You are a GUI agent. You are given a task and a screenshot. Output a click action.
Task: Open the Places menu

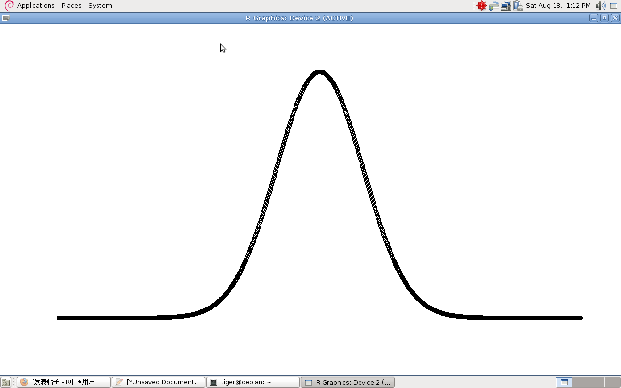[x=71, y=6]
